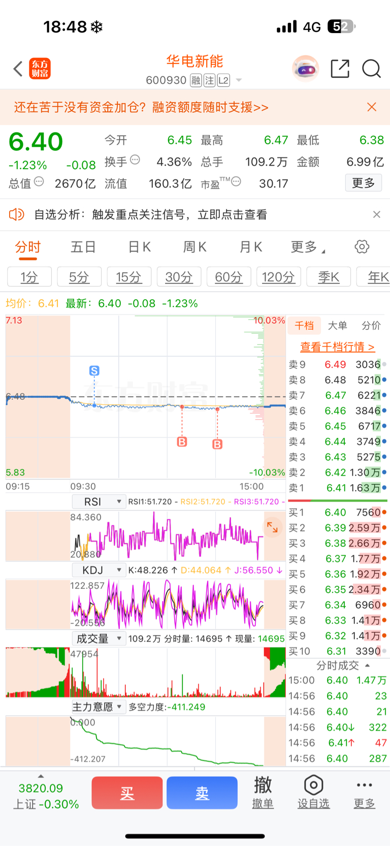Tap the 换手 info icon
Screen dimensions: 390x846
pos(135,160)
